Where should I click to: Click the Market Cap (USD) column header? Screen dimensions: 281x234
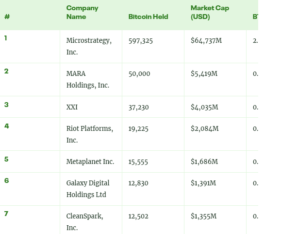click(x=210, y=12)
